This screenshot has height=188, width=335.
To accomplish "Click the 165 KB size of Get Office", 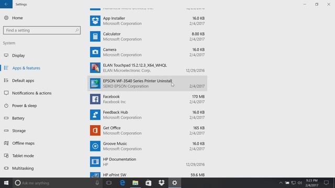I will pos(199,128).
